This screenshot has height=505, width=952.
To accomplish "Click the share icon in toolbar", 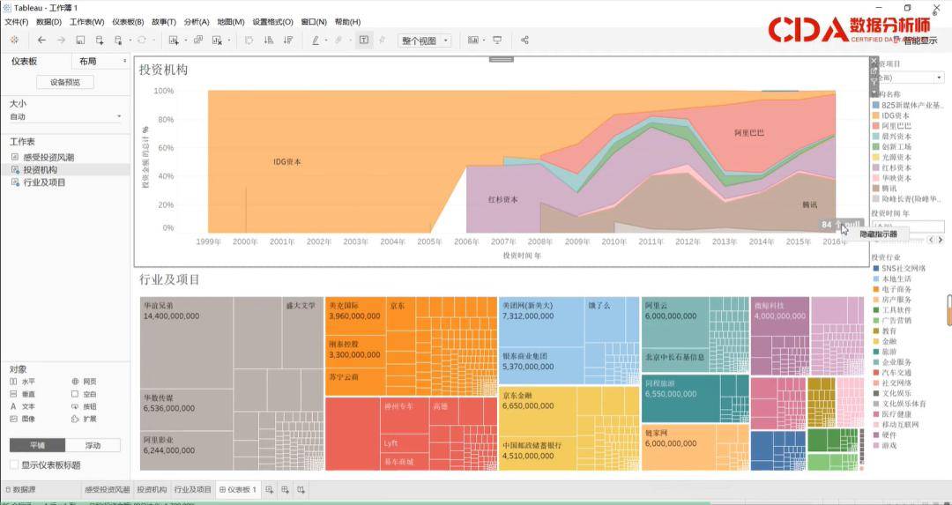I will click(524, 40).
